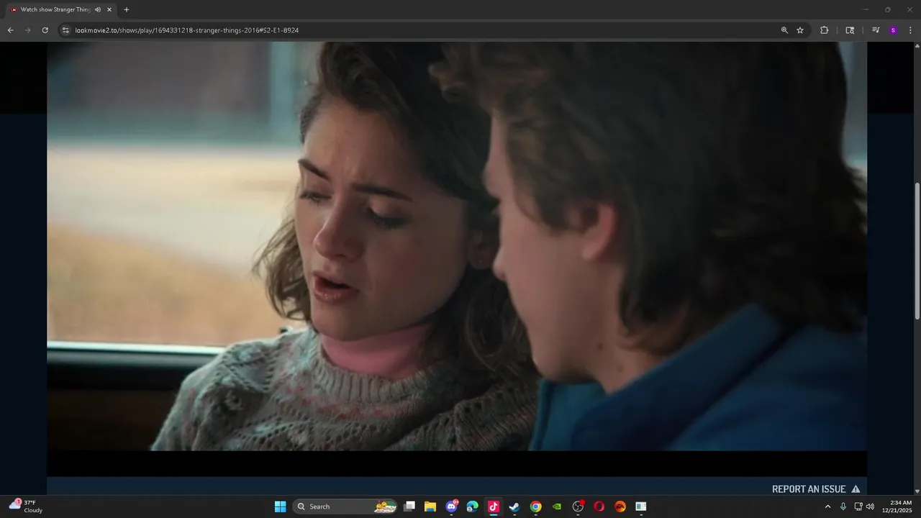Open the TikTok app in the taskbar
This screenshot has height=518, width=921.
click(x=494, y=506)
